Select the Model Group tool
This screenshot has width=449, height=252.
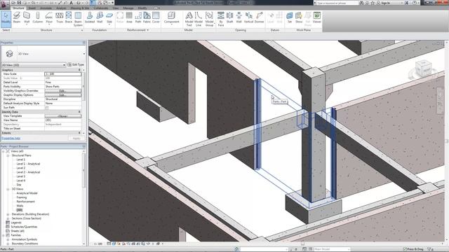(209, 19)
